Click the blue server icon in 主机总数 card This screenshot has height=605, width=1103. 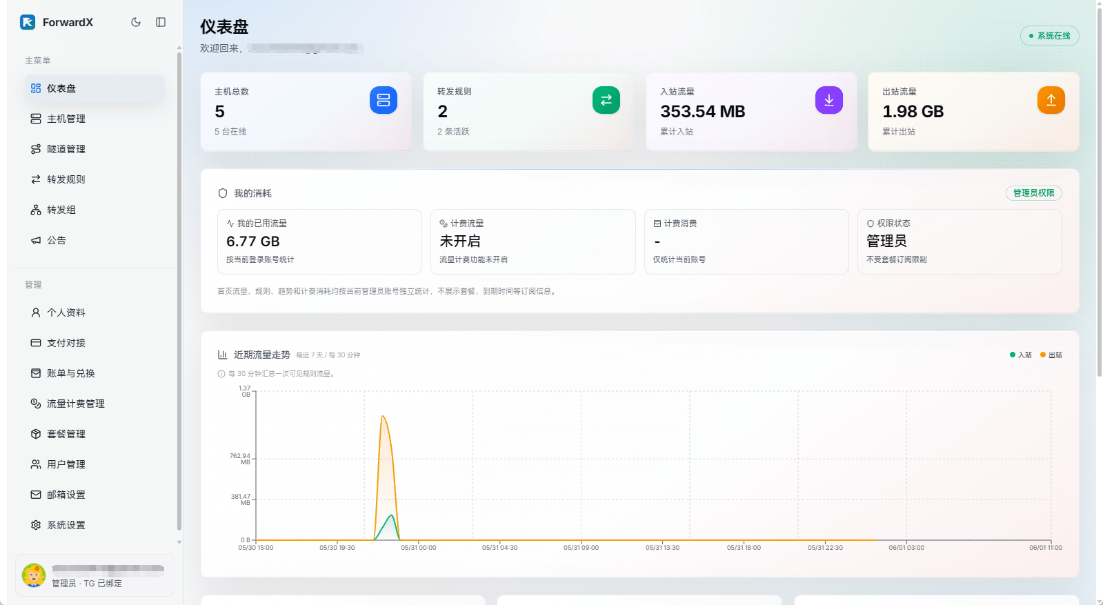[384, 100]
